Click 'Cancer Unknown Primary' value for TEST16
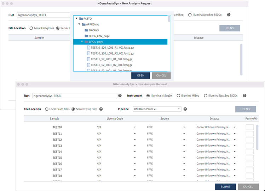Image resolution: width=265 pixels, height=191 pixels. (213, 164)
